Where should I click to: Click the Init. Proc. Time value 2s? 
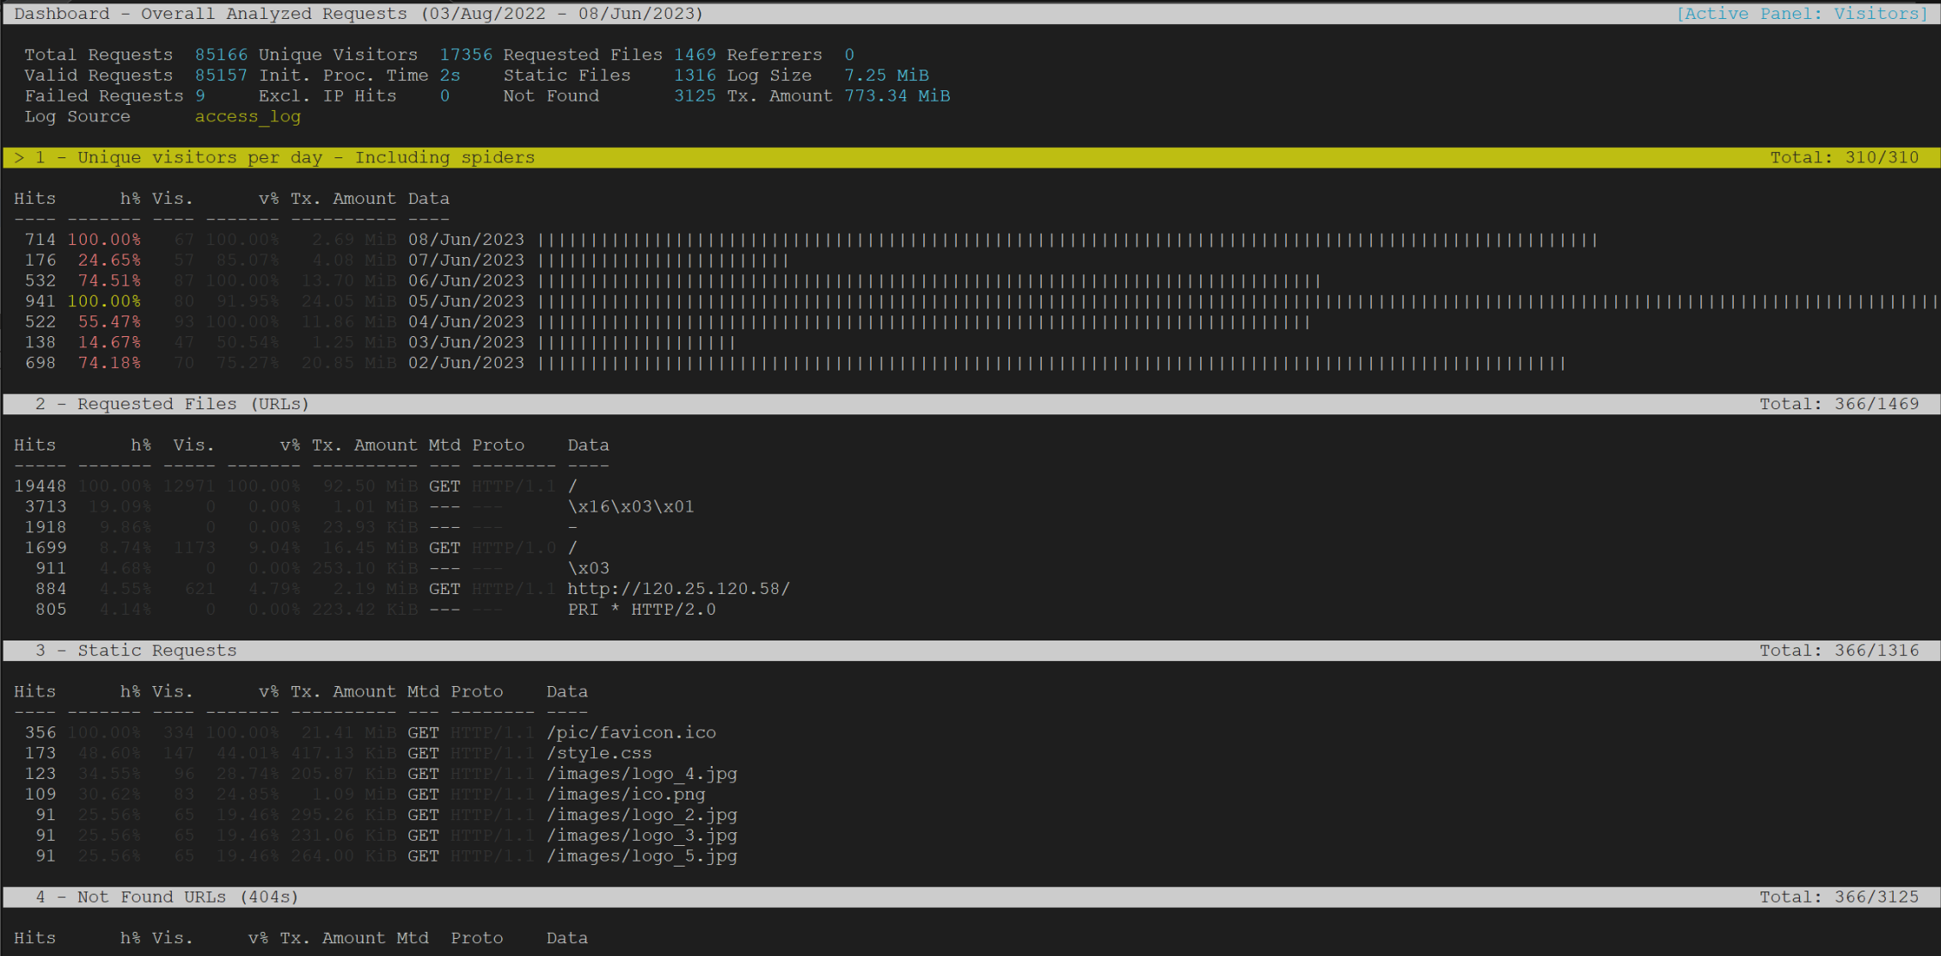pos(450,76)
